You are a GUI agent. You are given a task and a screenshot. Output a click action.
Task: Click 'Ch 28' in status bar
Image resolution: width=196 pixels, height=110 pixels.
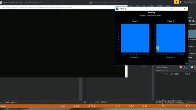144,106
